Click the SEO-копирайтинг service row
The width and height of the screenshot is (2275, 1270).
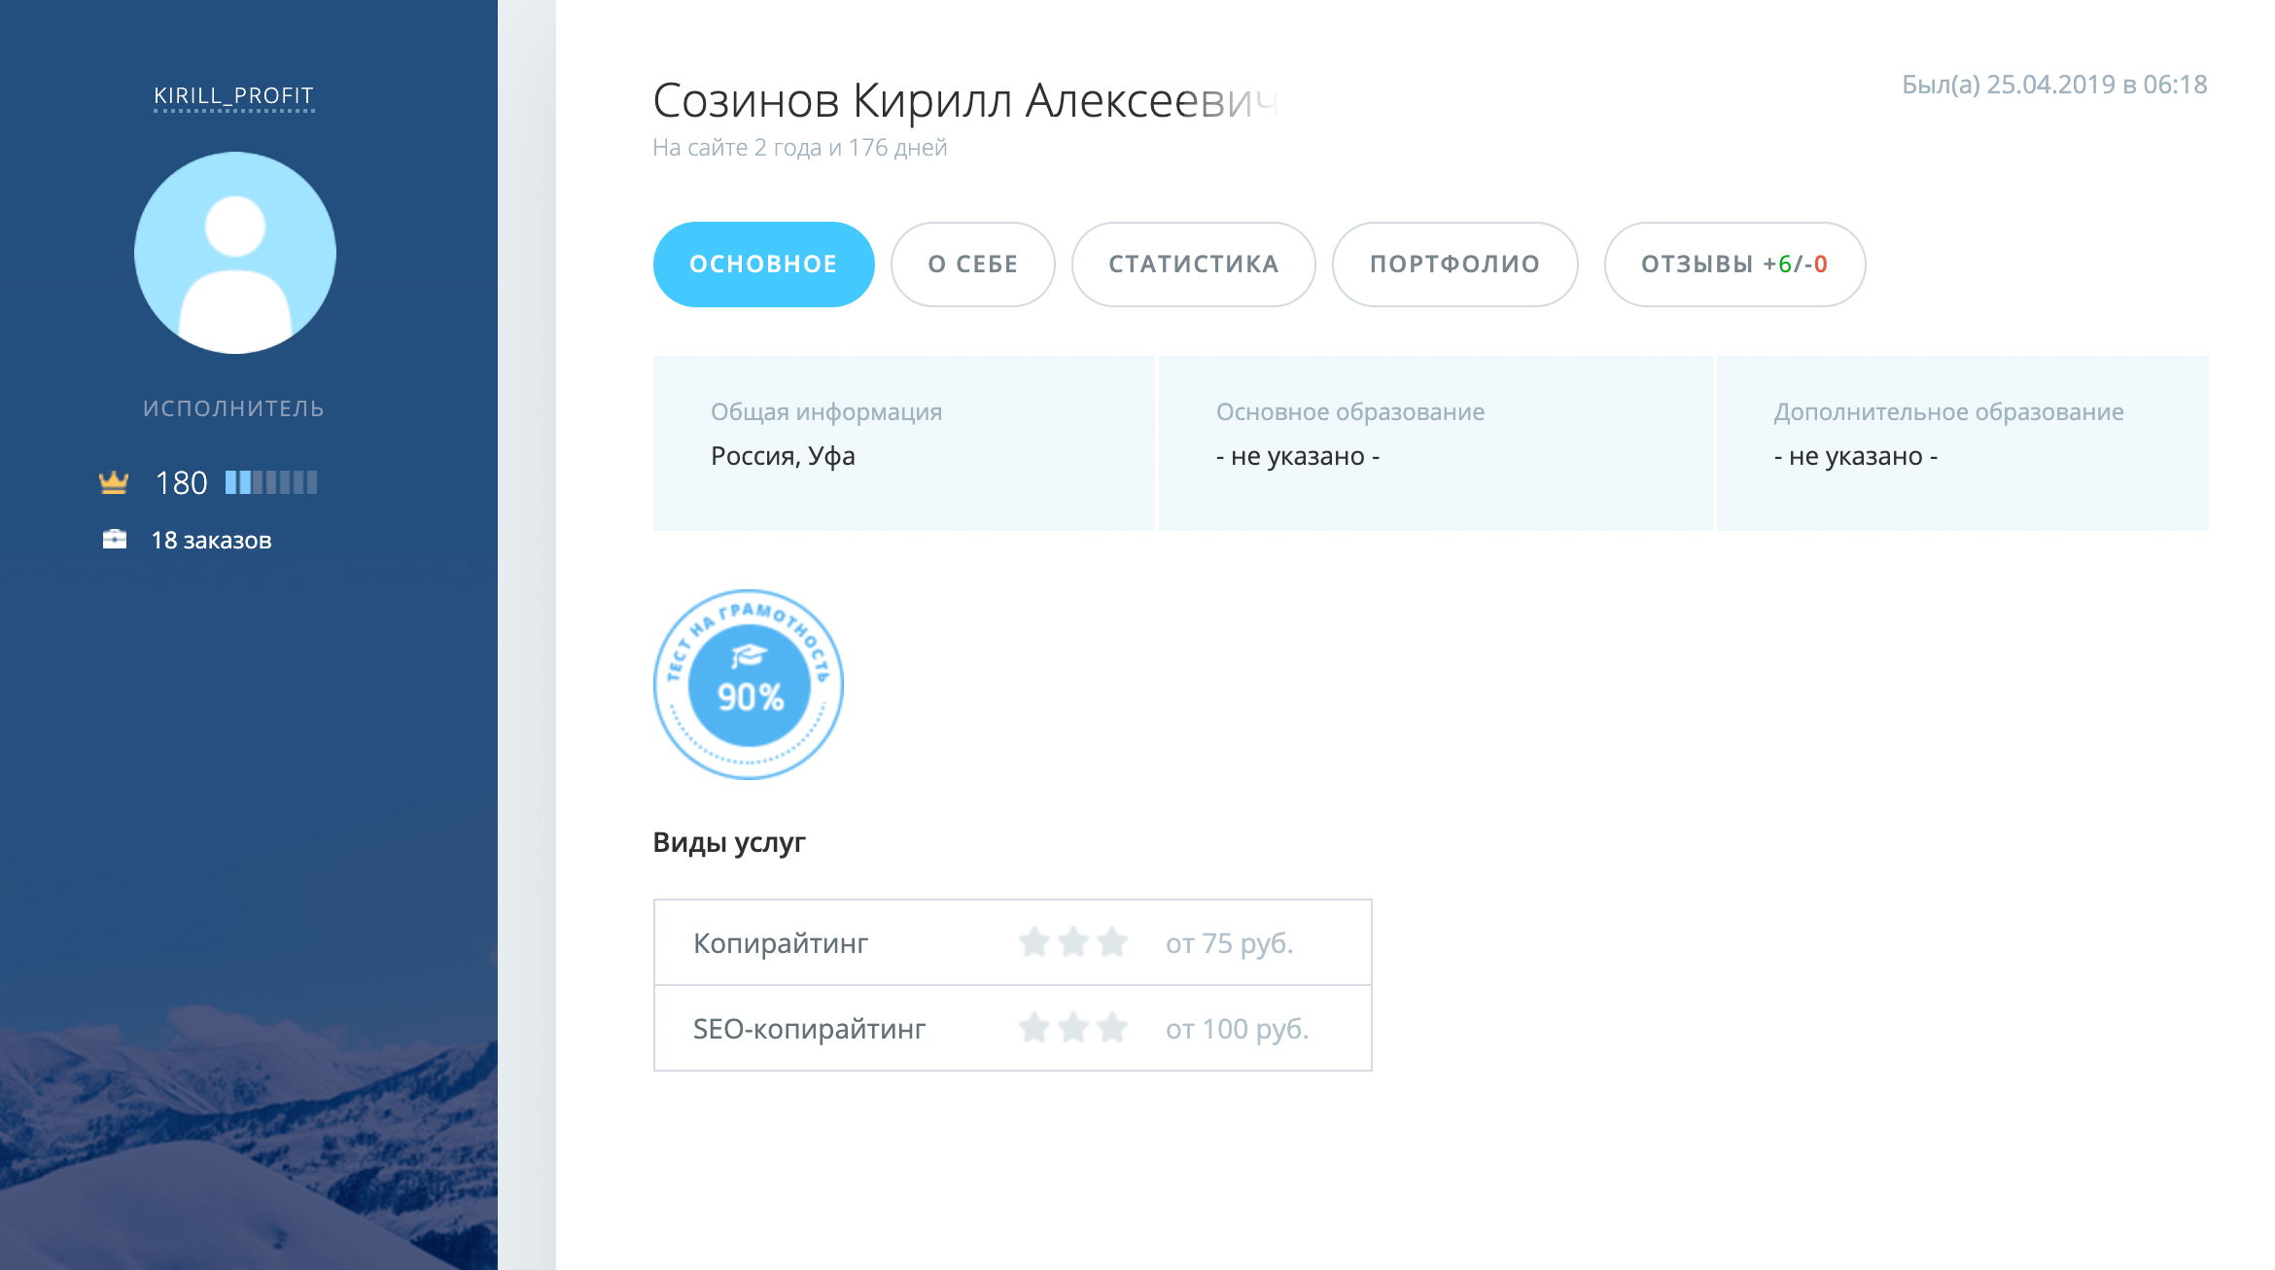[1012, 1028]
